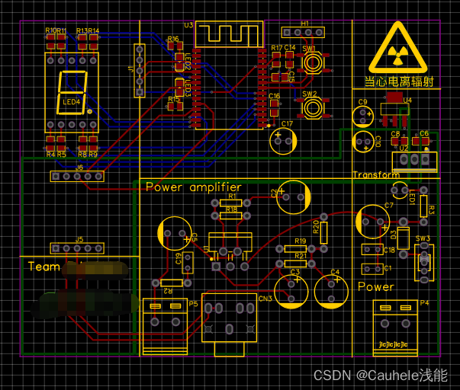Select capacitor C19 footprint

point(188,263)
